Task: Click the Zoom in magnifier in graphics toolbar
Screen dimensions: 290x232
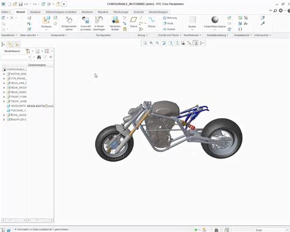Action: click(x=151, y=43)
